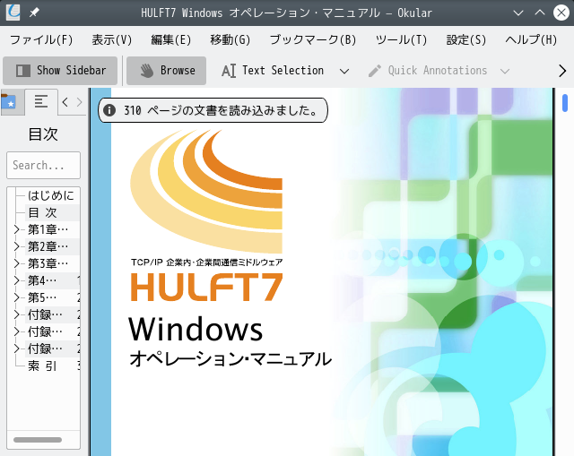574x456 pixels.
Task: Click the info icon in the page-loaded message
Action: (x=109, y=110)
